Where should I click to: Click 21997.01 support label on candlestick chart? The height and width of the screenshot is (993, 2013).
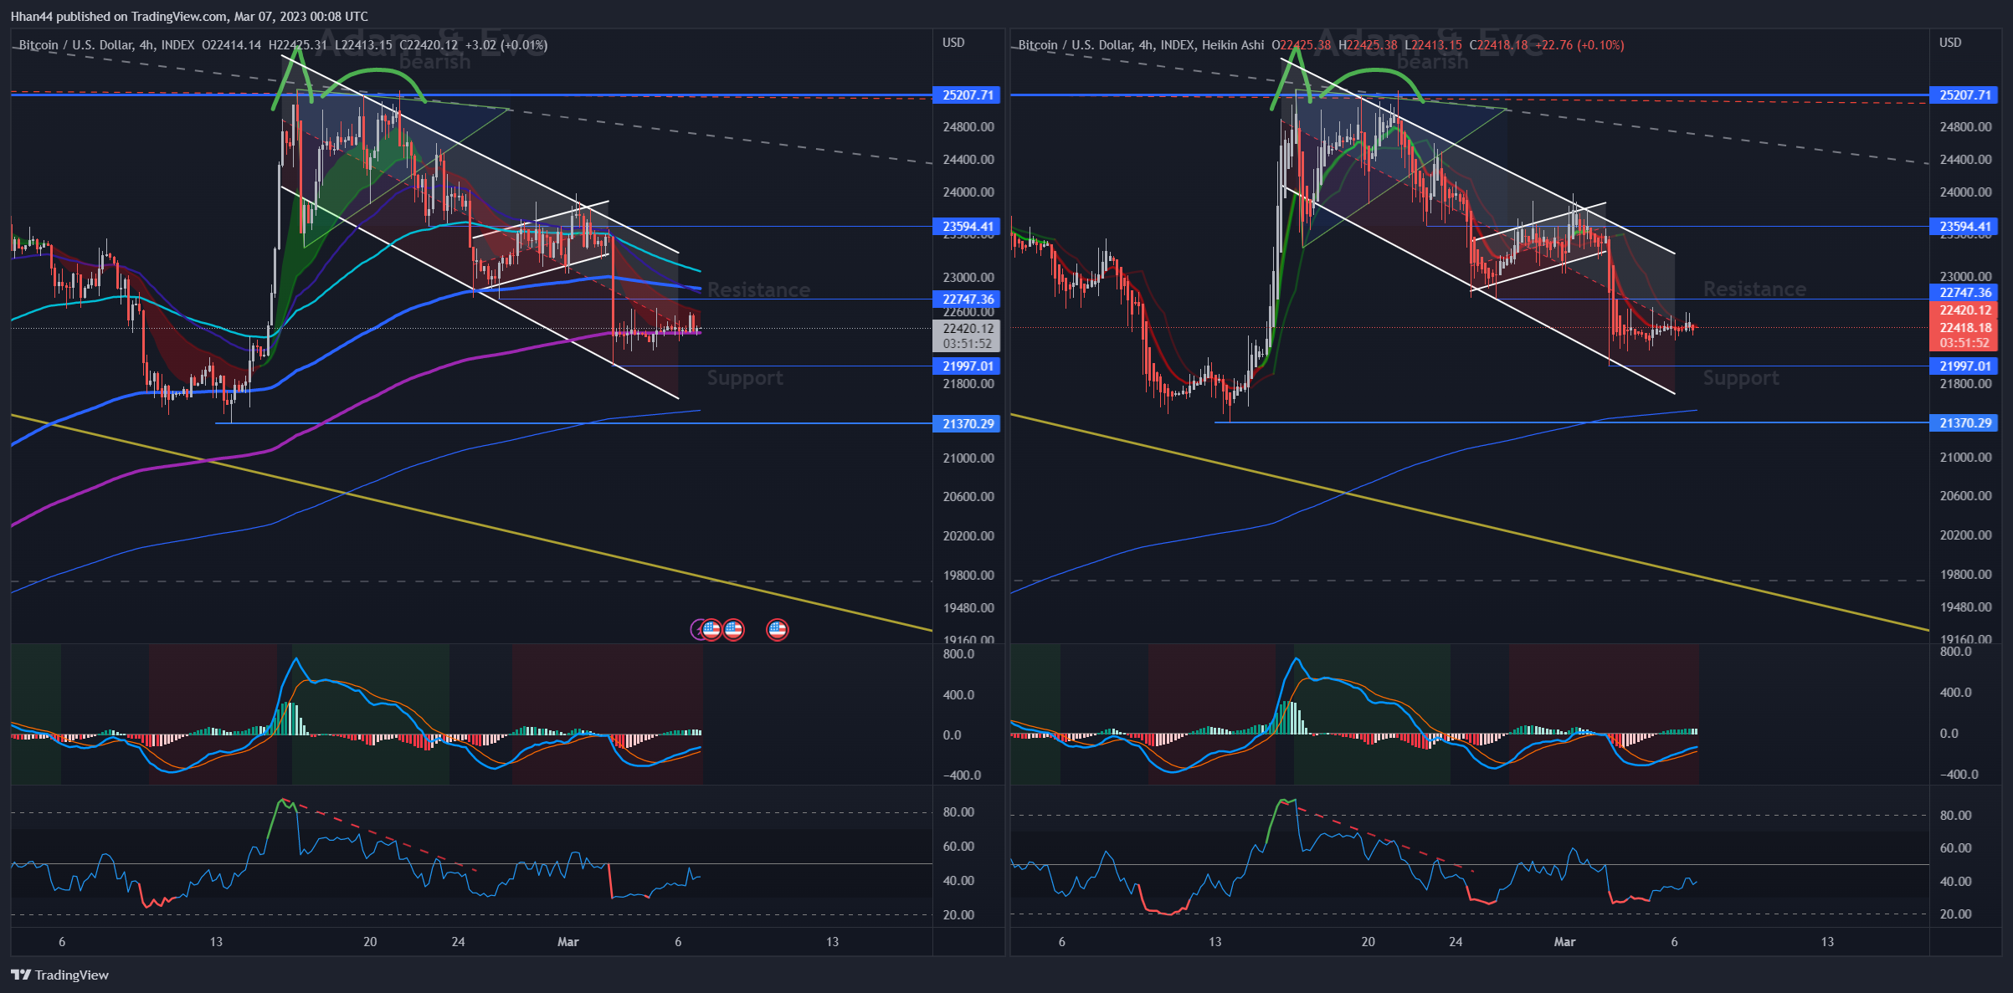click(x=968, y=366)
